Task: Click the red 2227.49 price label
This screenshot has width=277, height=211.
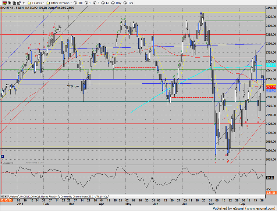Action: pos(271,87)
